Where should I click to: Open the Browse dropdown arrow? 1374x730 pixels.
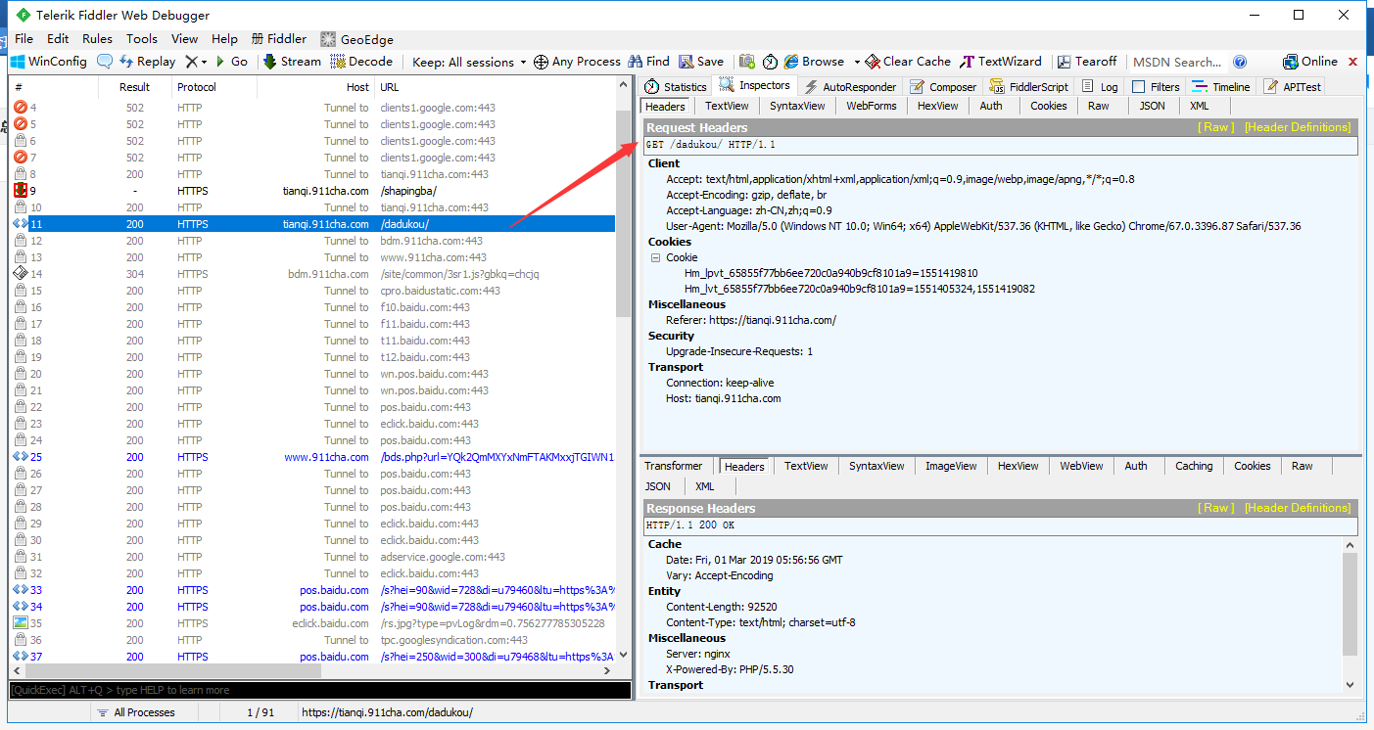point(853,61)
